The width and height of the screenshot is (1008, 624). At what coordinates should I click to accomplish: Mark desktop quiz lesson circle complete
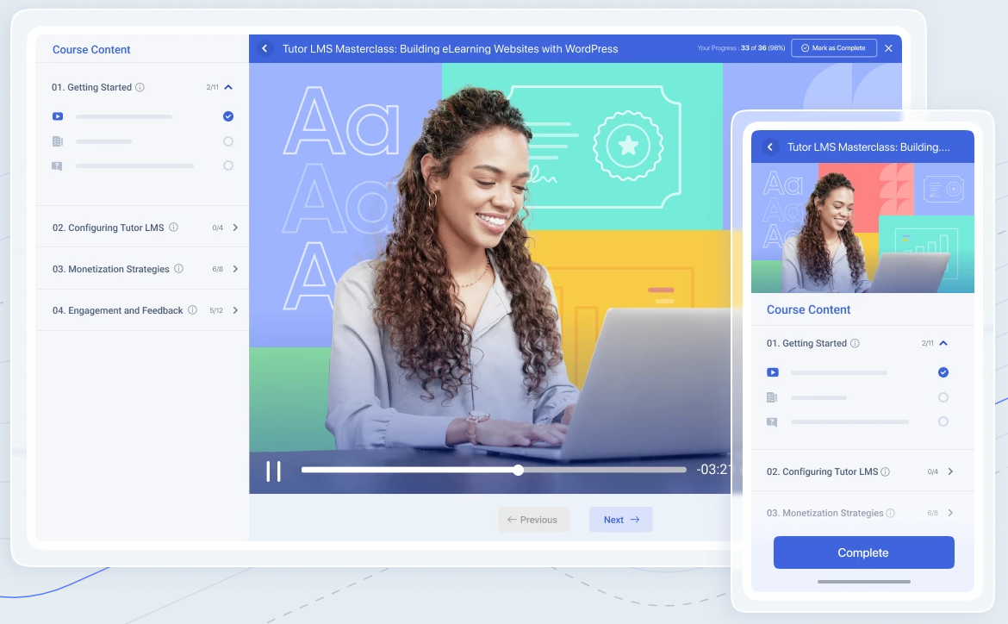click(x=228, y=165)
